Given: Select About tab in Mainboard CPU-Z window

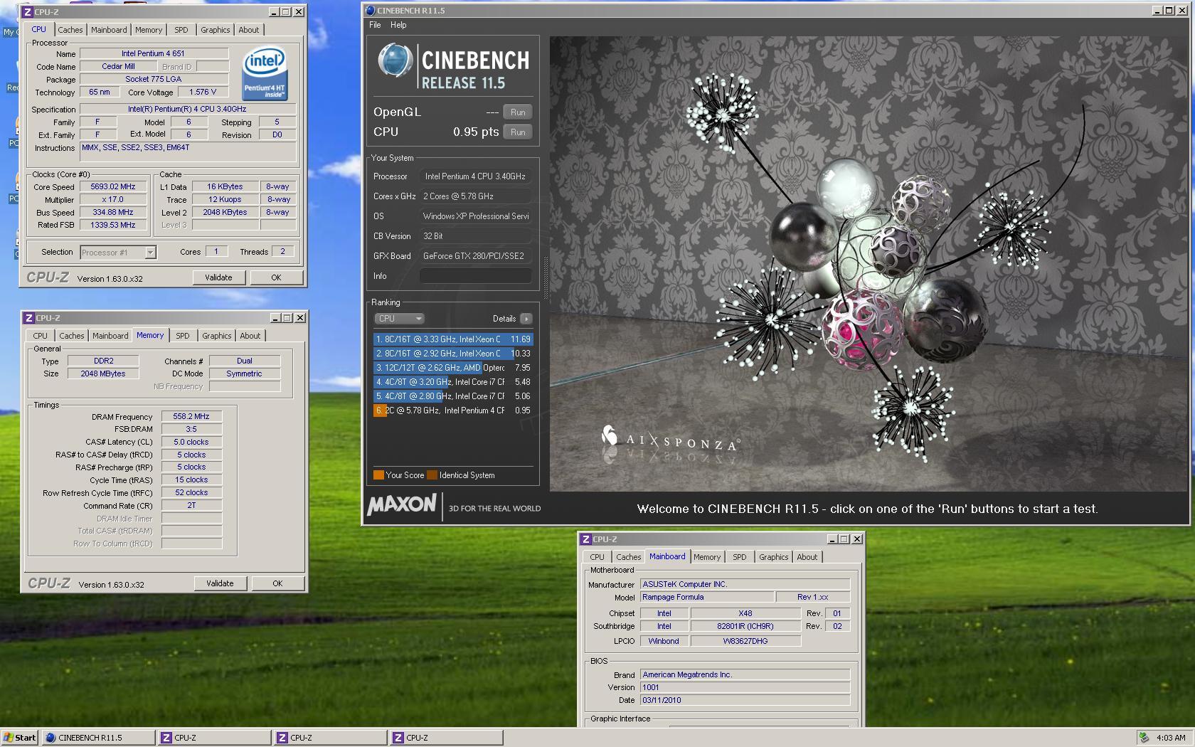Looking at the screenshot, I should [807, 557].
